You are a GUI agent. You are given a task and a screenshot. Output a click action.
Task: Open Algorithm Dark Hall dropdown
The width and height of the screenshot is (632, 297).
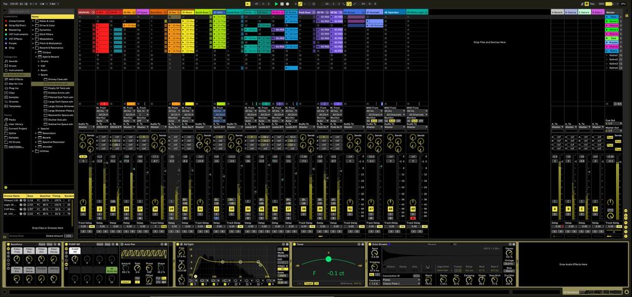[446, 271]
